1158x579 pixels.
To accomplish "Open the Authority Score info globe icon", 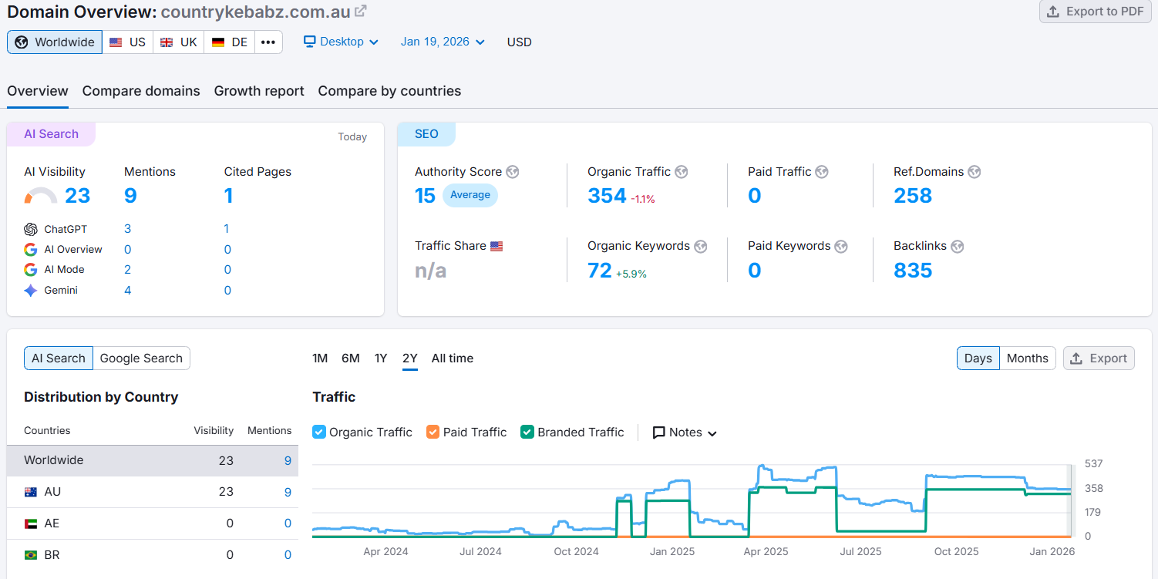I will click(513, 171).
